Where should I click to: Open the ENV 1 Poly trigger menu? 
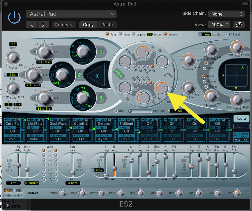[97, 170]
